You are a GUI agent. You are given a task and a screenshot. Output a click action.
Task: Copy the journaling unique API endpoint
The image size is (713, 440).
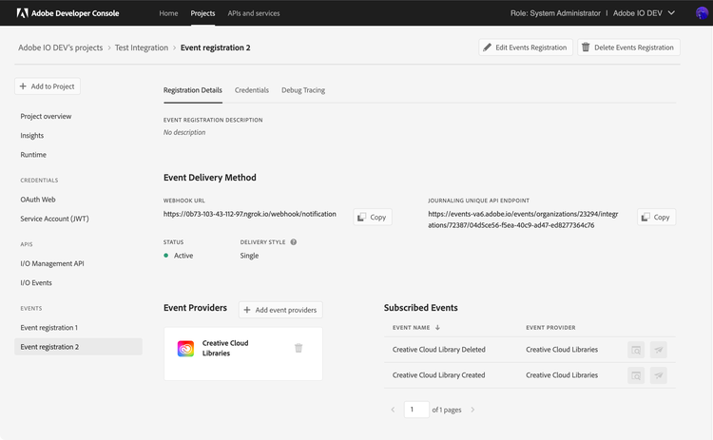point(656,217)
